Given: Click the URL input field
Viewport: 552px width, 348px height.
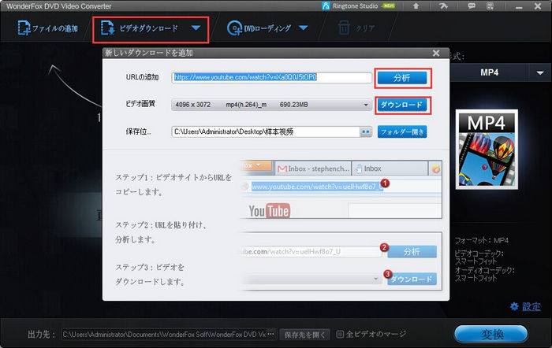Looking at the screenshot, I should (x=272, y=77).
